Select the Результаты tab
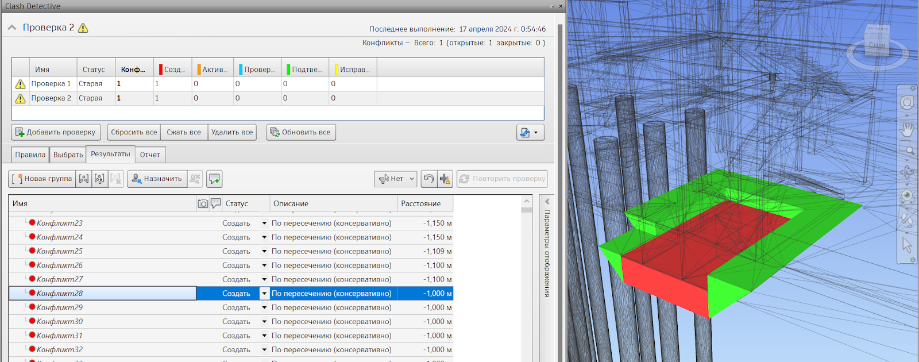The image size is (919, 362). (x=110, y=154)
